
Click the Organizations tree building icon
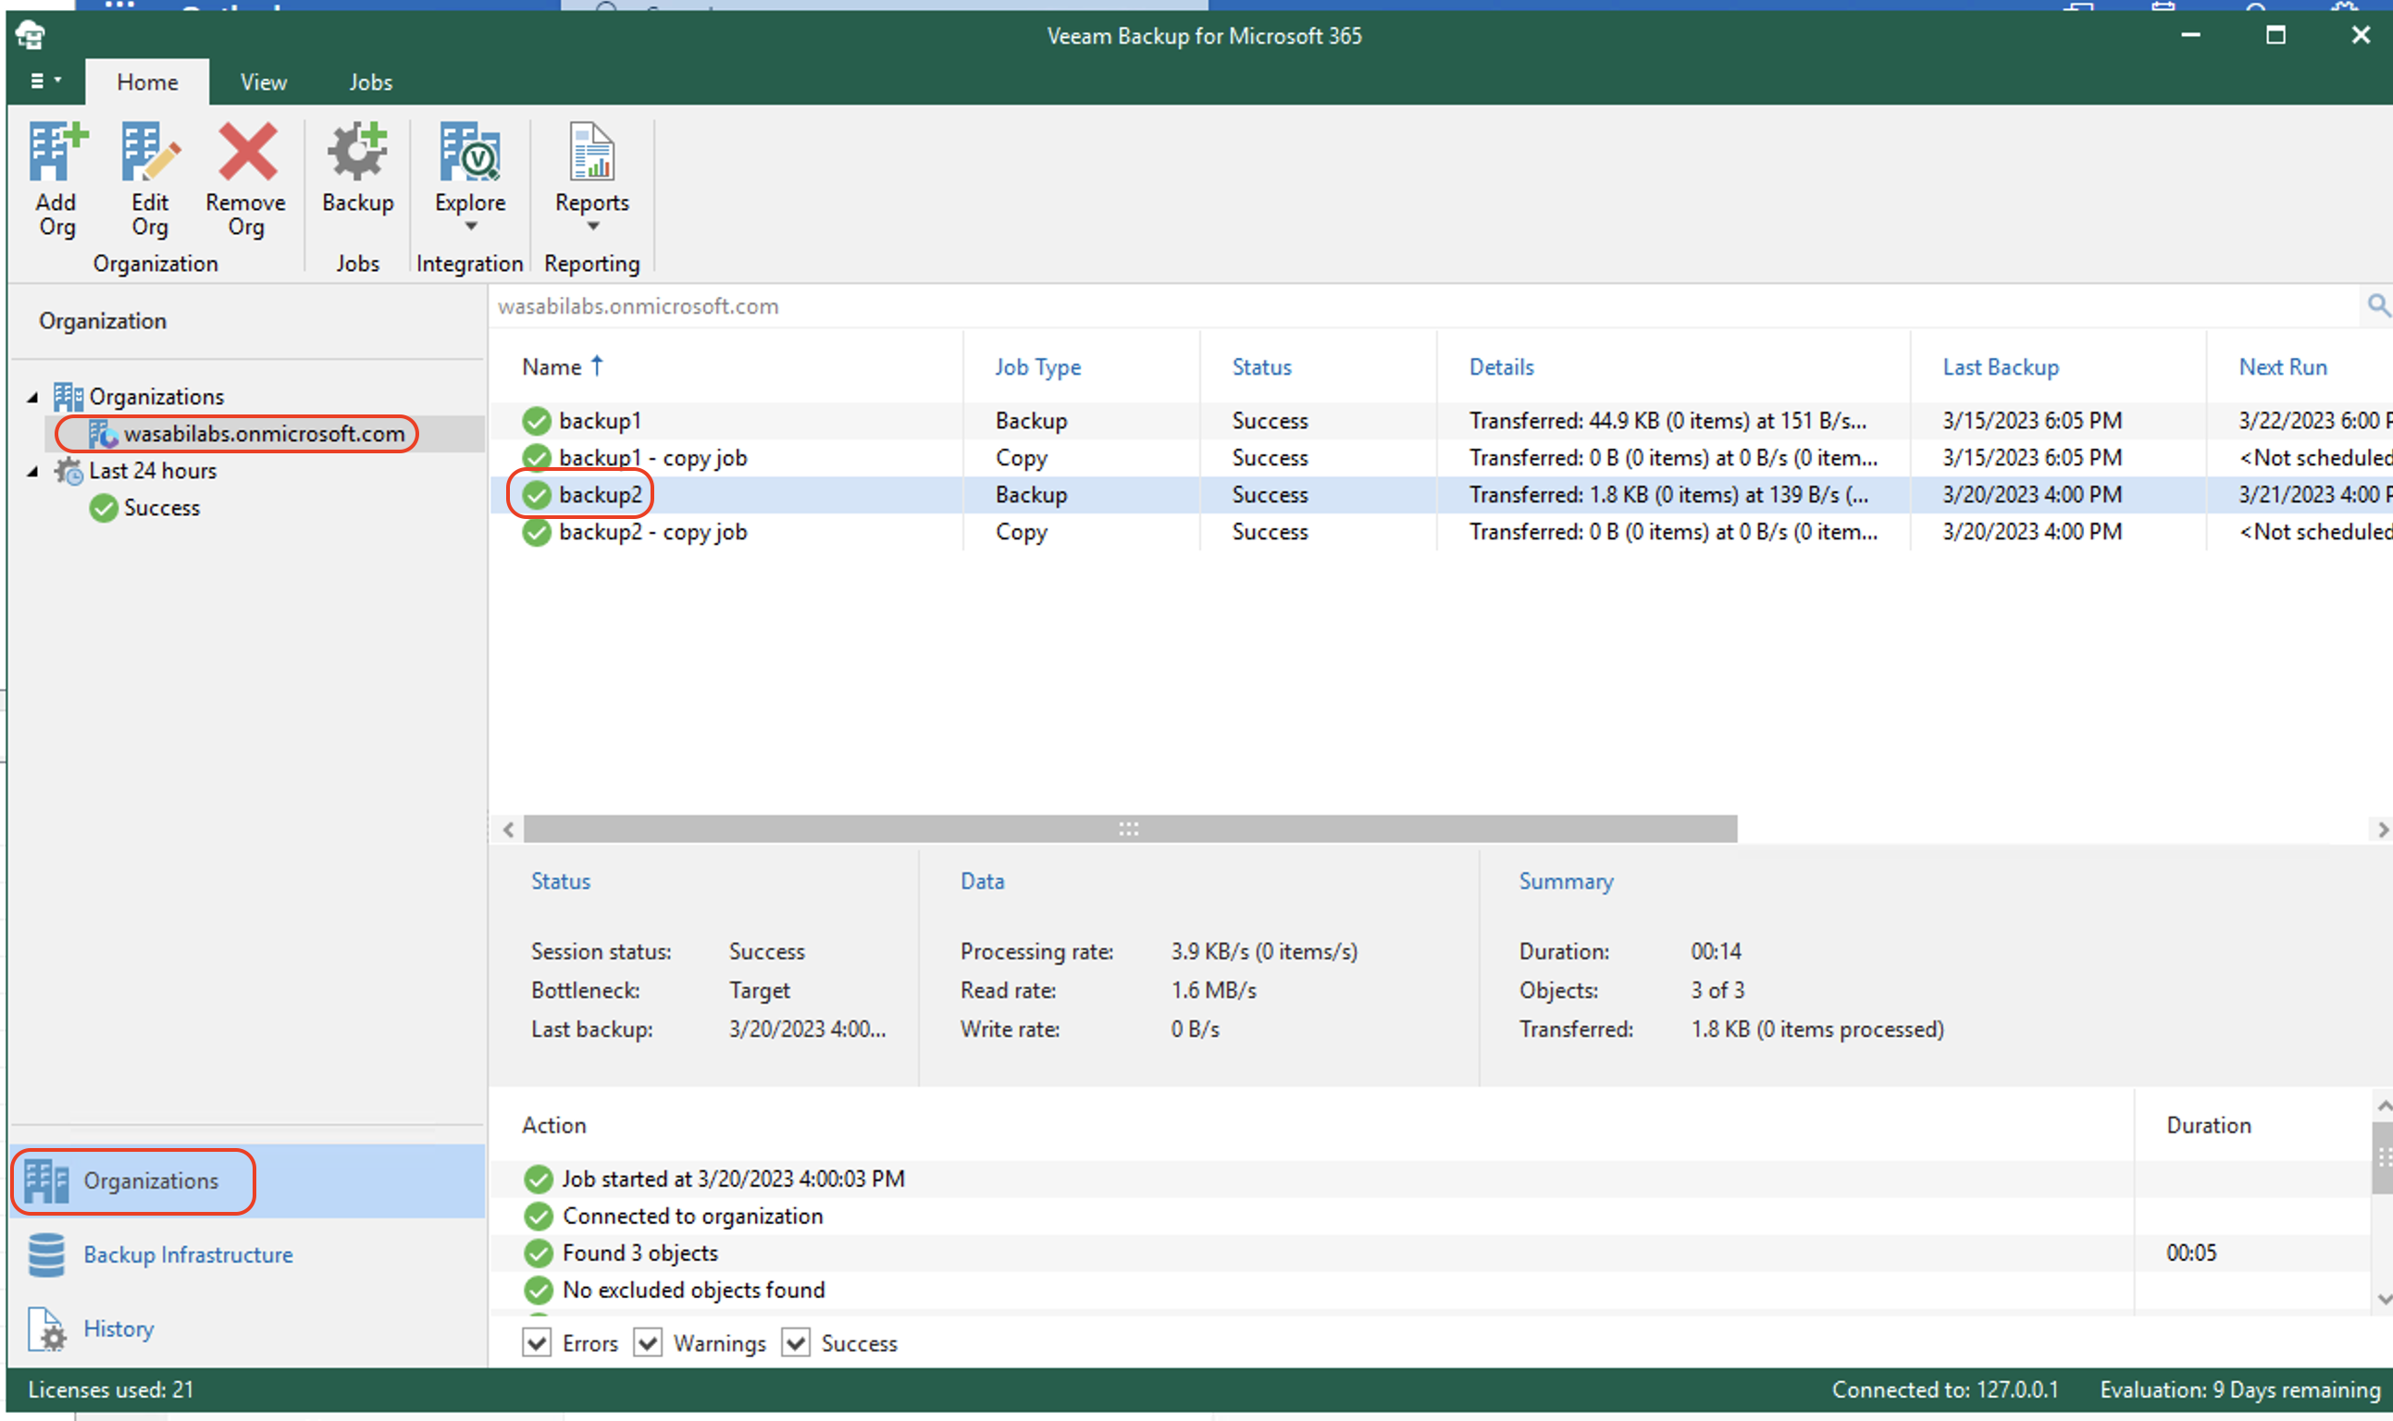68,397
